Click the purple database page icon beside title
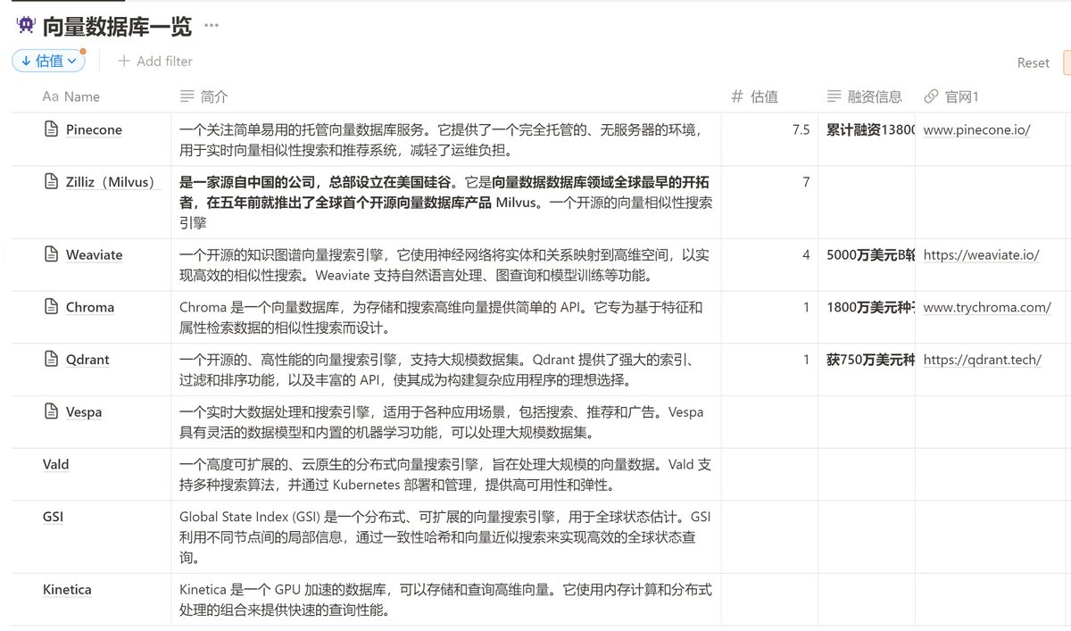The width and height of the screenshot is (1071, 631). (x=25, y=25)
